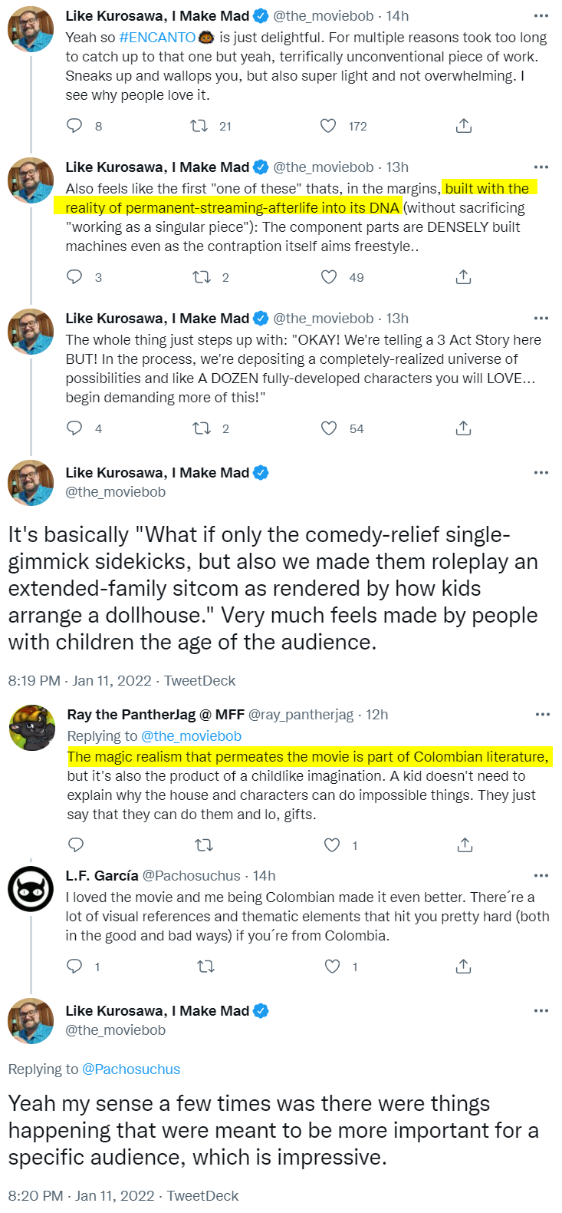Open more options on first tweet
This screenshot has width=562, height=1213.
pos(541,16)
